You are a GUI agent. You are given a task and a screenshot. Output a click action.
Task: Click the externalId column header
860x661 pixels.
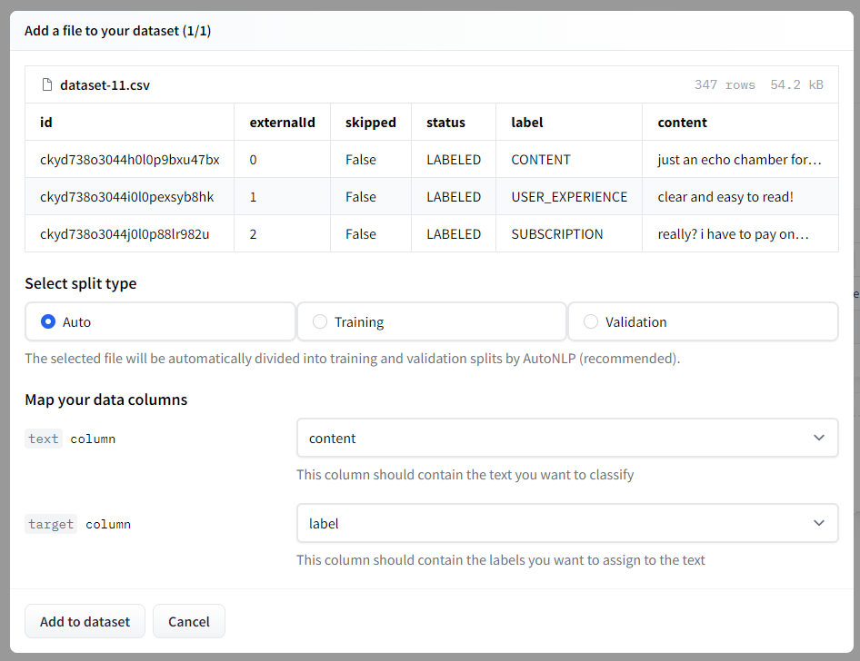click(282, 123)
